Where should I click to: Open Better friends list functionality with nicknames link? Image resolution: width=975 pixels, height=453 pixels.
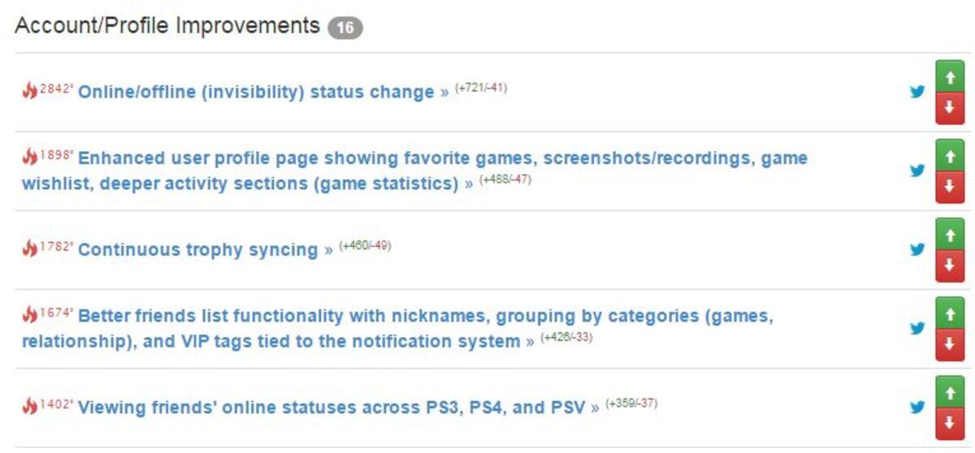(x=397, y=329)
